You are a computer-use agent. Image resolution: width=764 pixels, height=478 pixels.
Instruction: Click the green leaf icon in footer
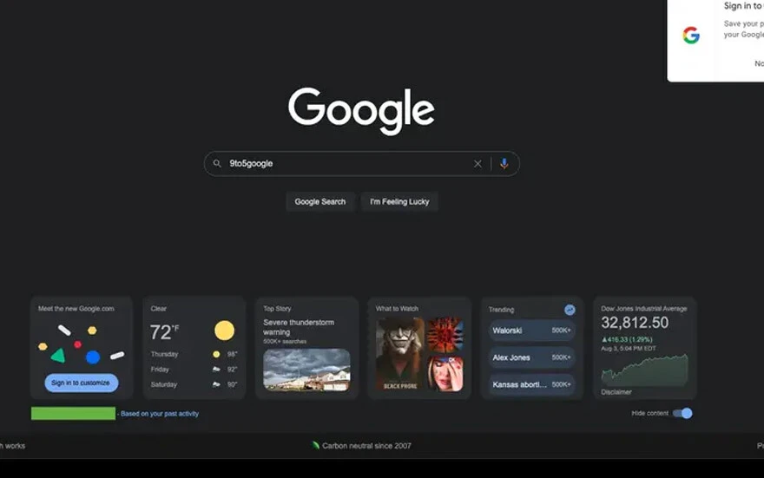click(x=316, y=445)
